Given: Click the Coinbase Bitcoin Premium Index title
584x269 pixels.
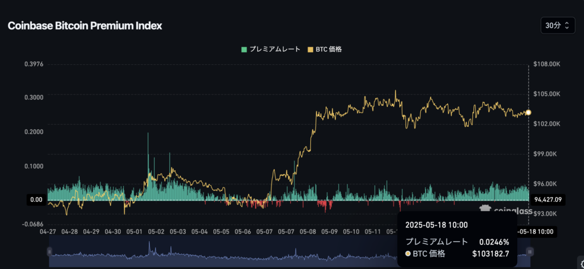Looking at the screenshot, I should coord(85,26).
